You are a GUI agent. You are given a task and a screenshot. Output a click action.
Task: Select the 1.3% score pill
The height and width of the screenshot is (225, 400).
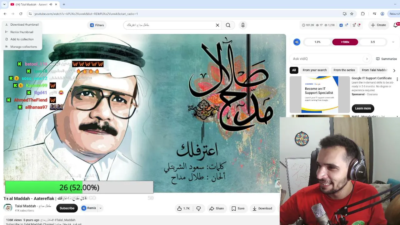(317, 42)
